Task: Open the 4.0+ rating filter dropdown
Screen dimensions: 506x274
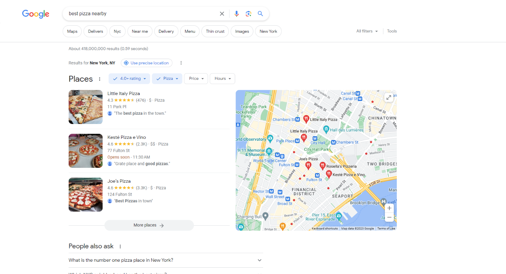Action: [x=129, y=79]
